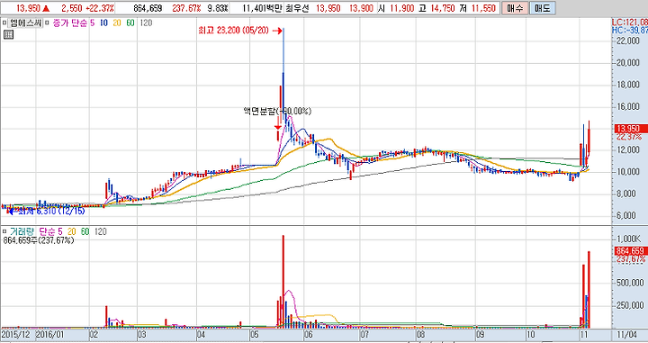This screenshot has height=343, width=648.
Task: Click current price 13,950 with up arrow
Action: [x=32, y=8]
